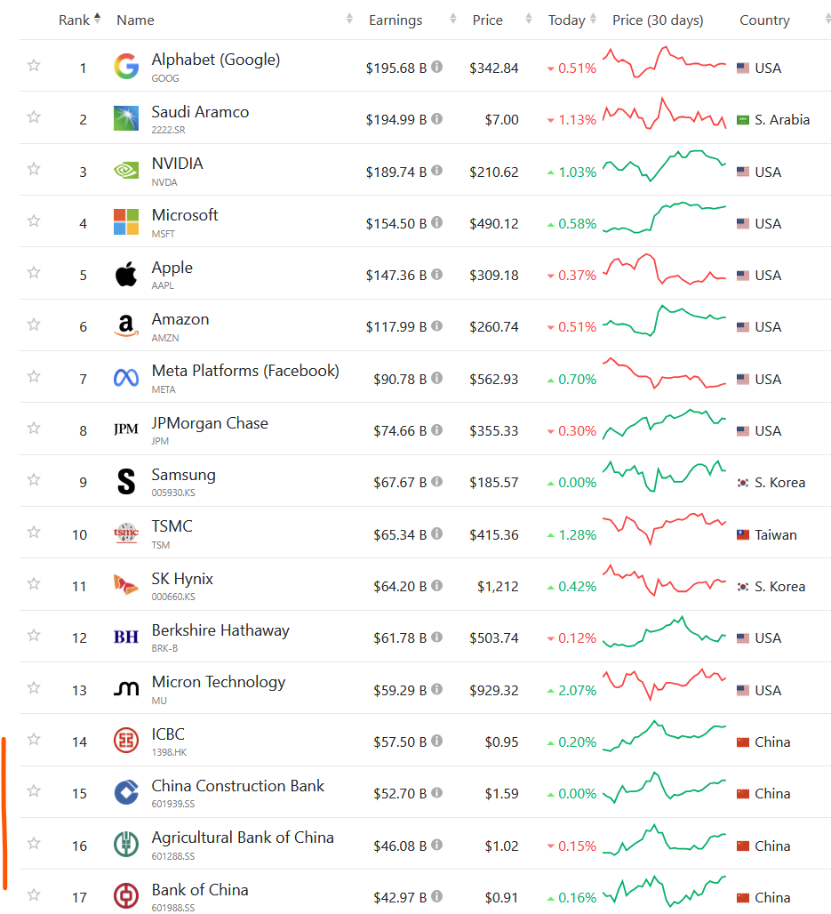Toggle the favorite star for Berkshire Hathaway

coord(34,636)
